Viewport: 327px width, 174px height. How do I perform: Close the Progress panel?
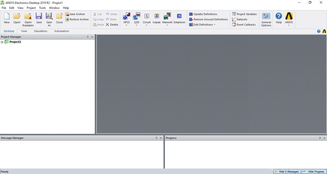point(324,138)
